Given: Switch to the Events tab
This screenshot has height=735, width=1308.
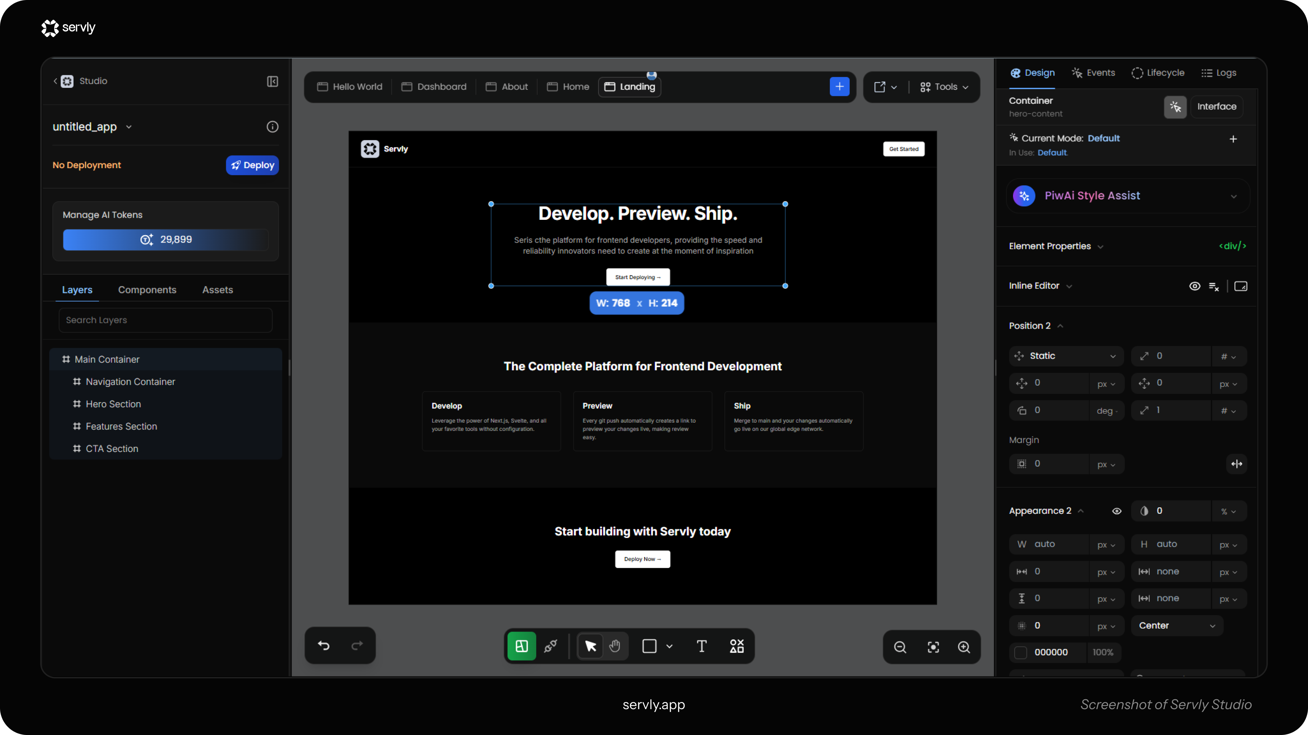Looking at the screenshot, I should [x=1093, y=73].
